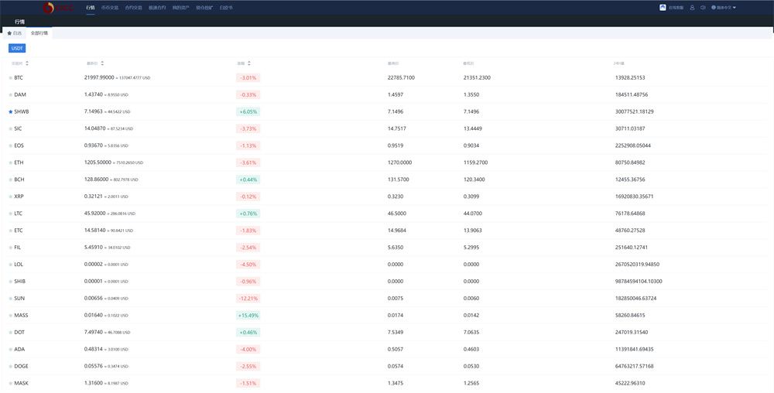This screenshot has height=393, width=774.
Task: Click the star icon beside ADA
Action: tap(11, 350)
